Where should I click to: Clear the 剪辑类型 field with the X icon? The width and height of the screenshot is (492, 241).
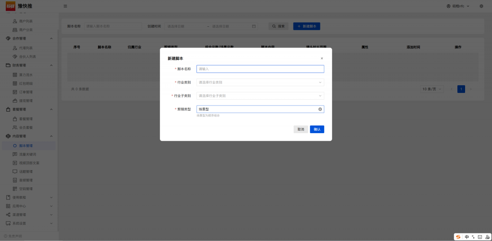(320, 109)
